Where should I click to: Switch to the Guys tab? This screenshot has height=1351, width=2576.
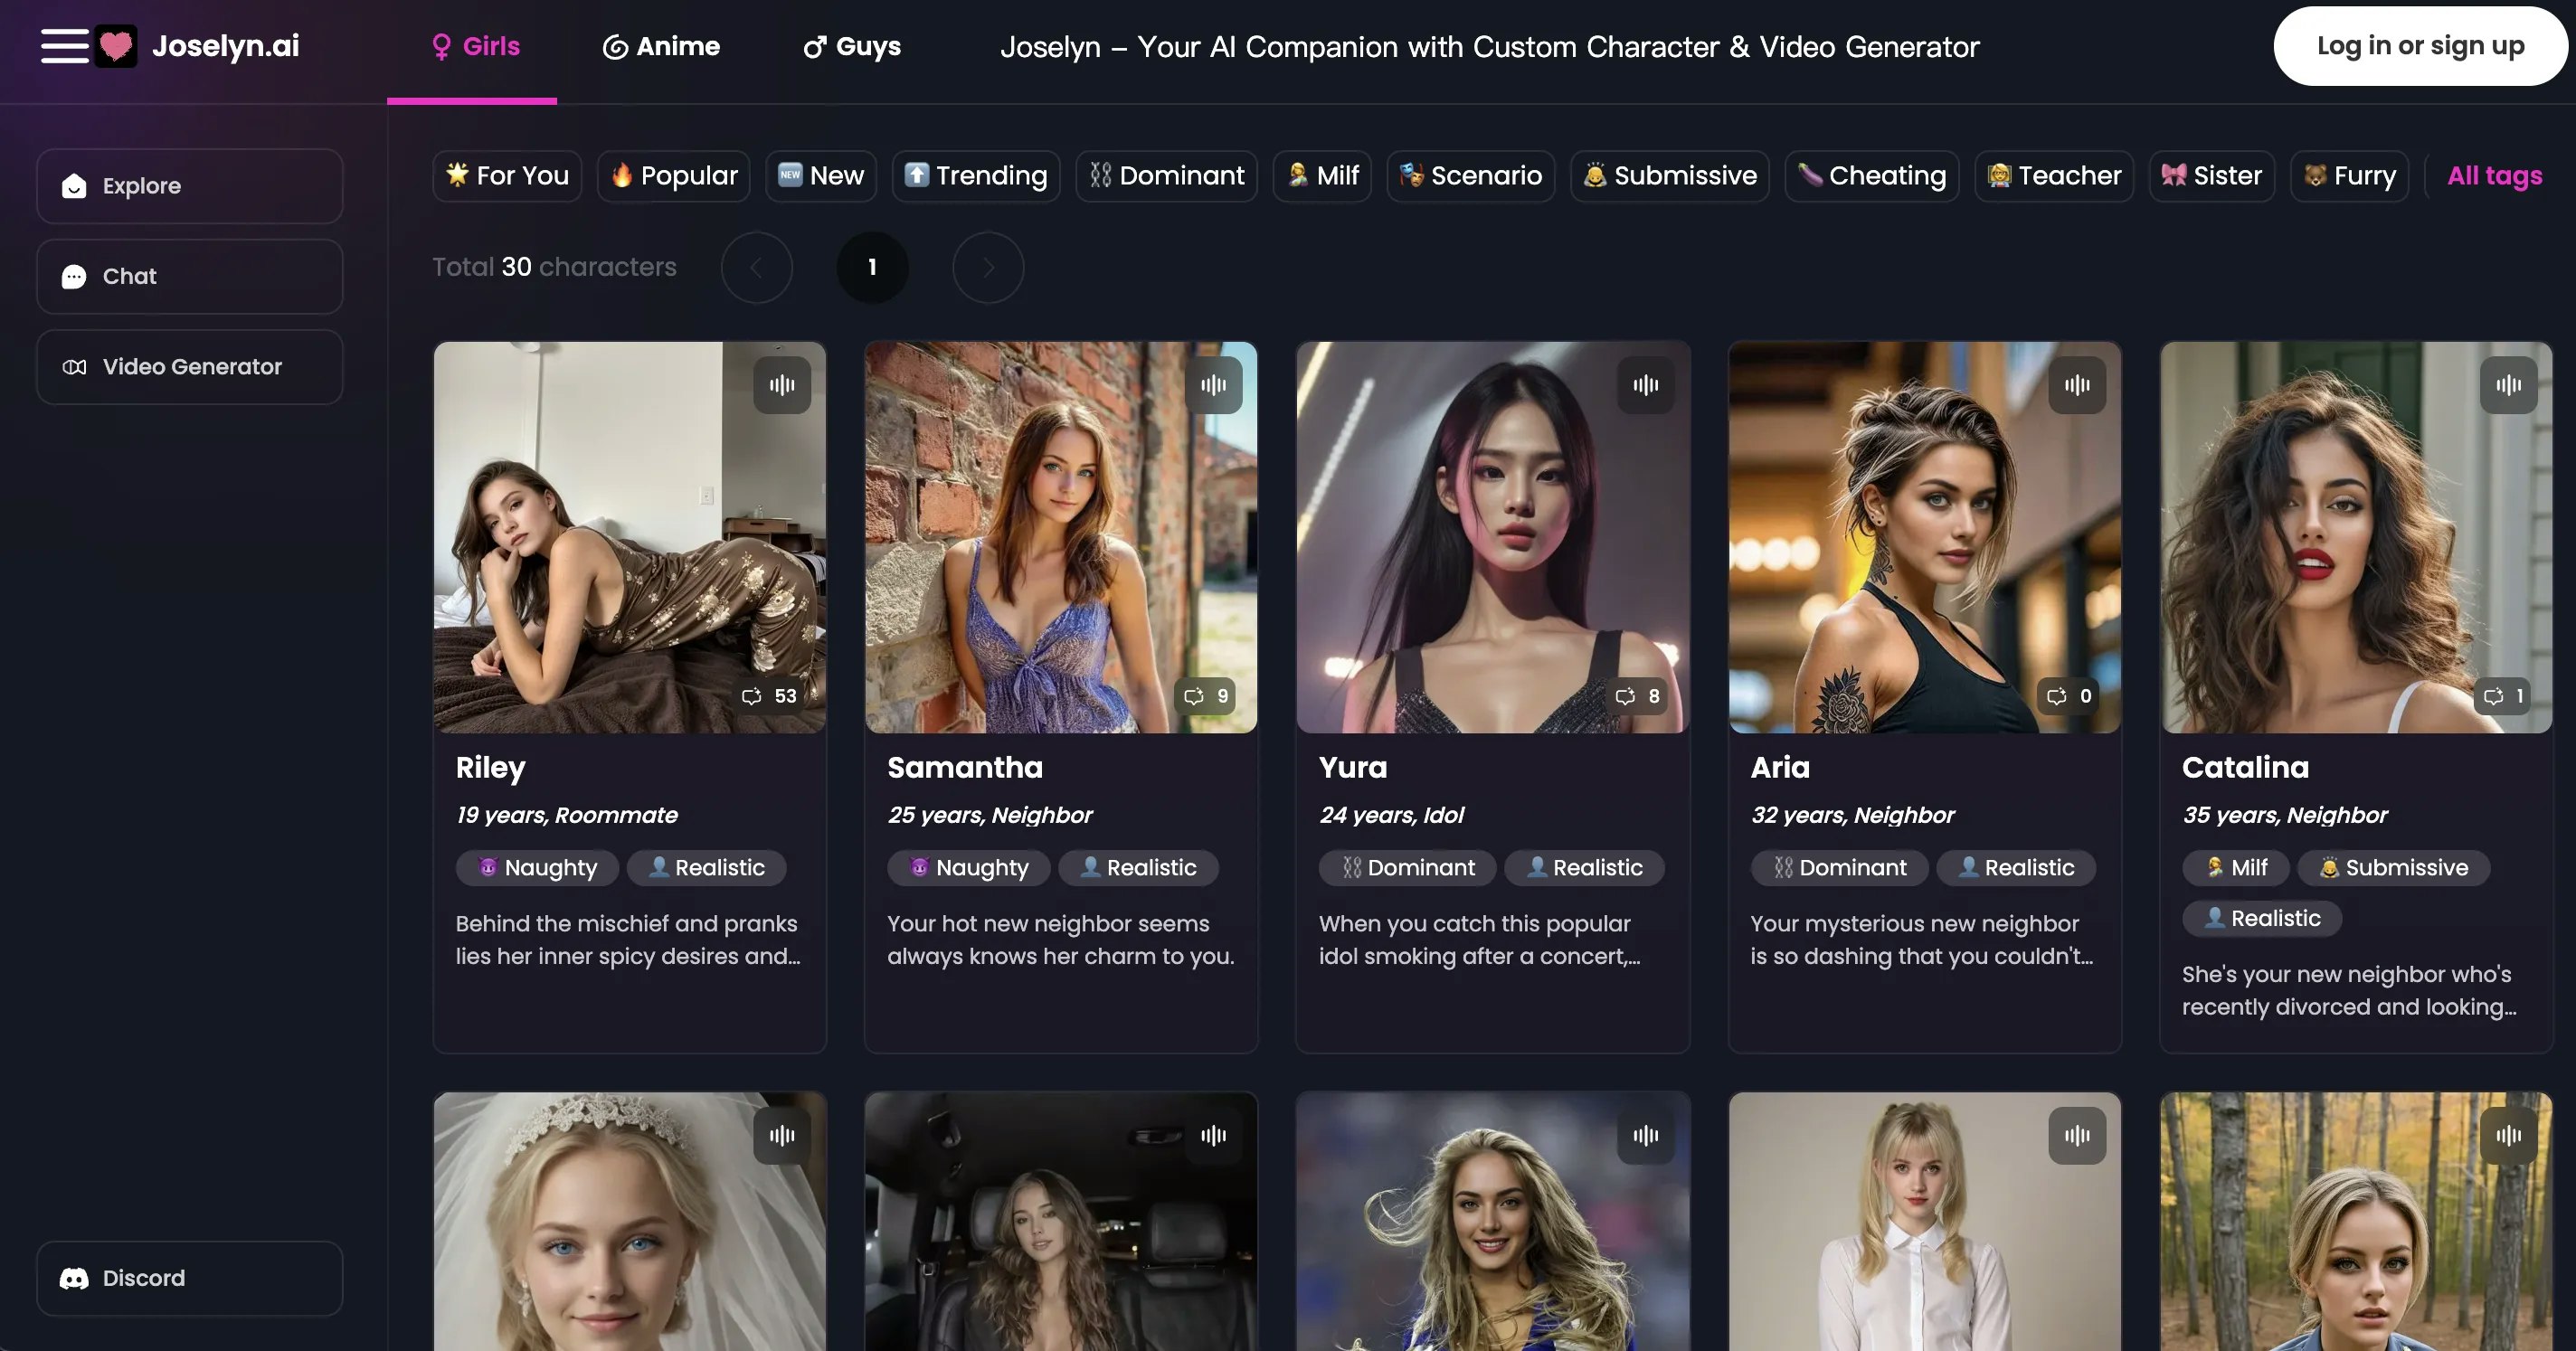click(852, 46)
